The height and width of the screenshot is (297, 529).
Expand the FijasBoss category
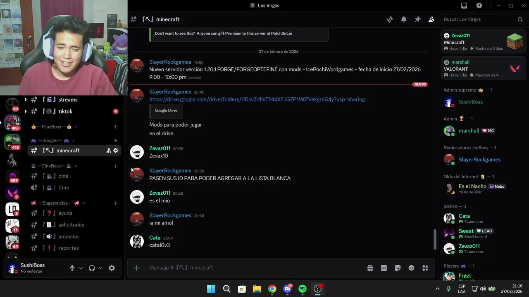click(54, 127)
